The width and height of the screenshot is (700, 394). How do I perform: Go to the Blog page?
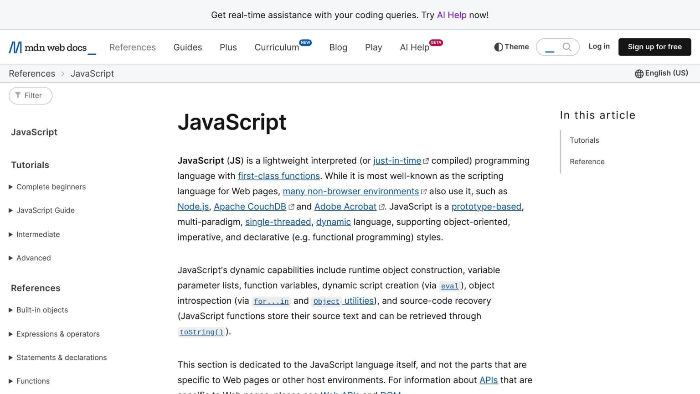tap(338, 47)
